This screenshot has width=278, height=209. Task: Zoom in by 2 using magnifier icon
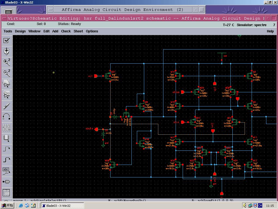pyautogui.click(x=7, y=62)
